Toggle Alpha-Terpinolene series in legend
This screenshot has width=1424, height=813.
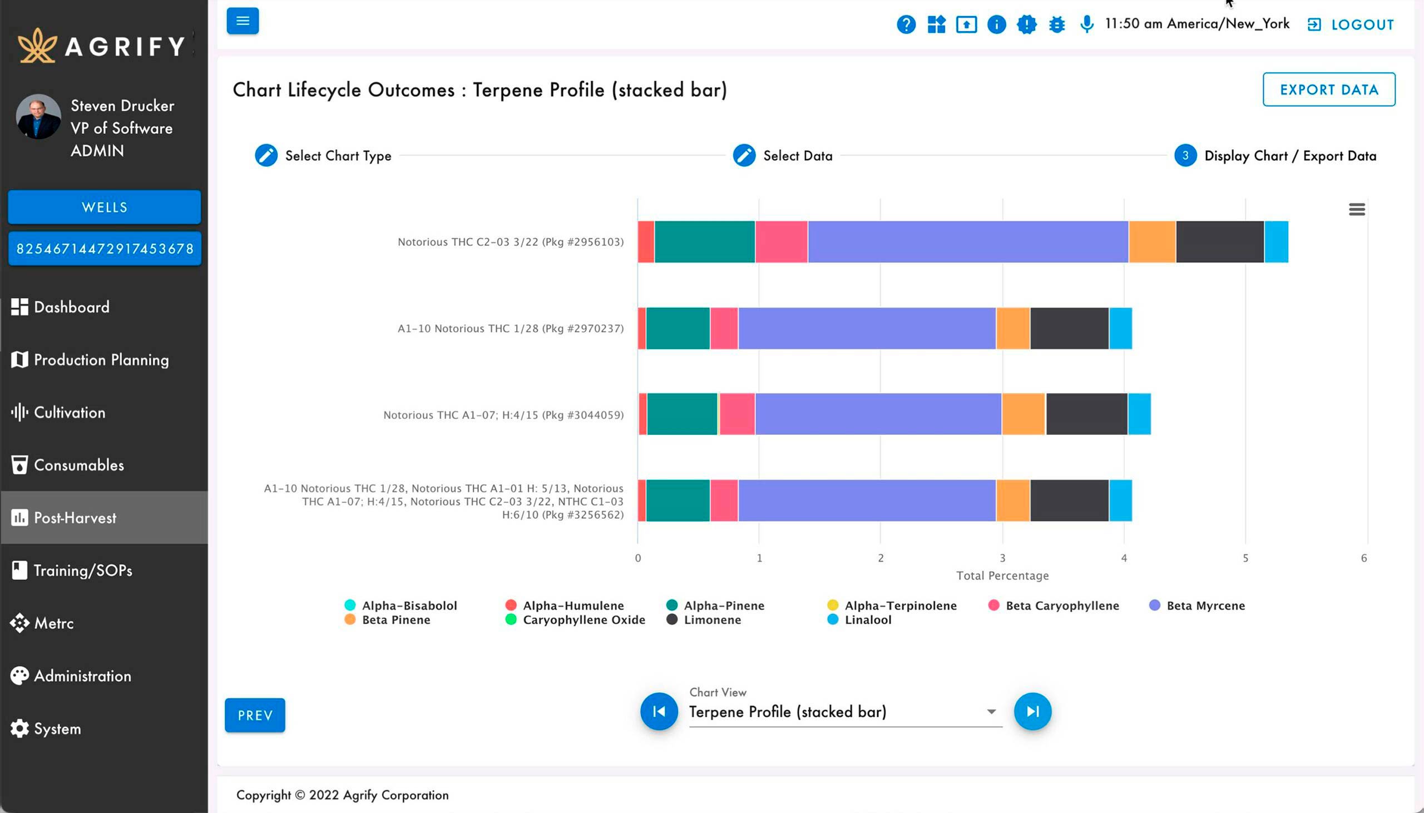[x=892, y=605]
